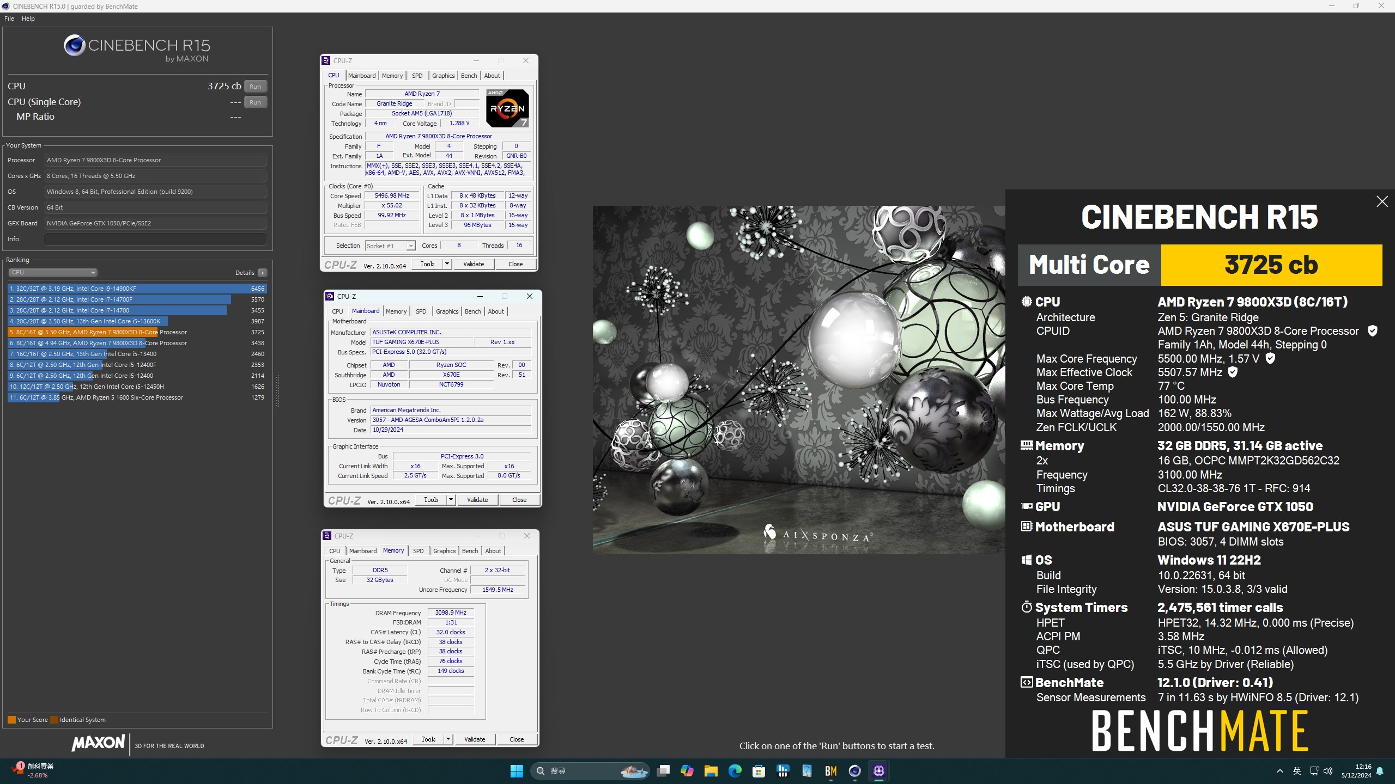Select the Ryzen 5 1600 ranking row
1395x784 pixels.
137,397
